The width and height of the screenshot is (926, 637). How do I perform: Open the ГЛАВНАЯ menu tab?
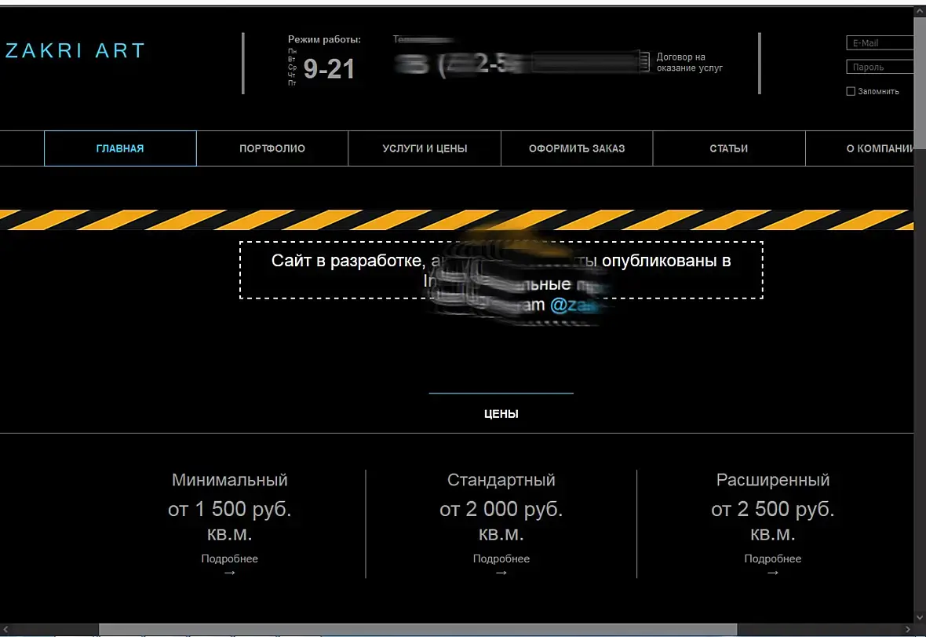120,148
